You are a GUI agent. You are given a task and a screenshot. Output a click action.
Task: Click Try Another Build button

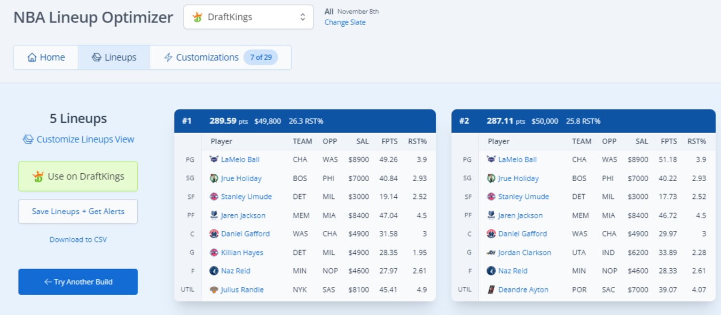(78, 282)
